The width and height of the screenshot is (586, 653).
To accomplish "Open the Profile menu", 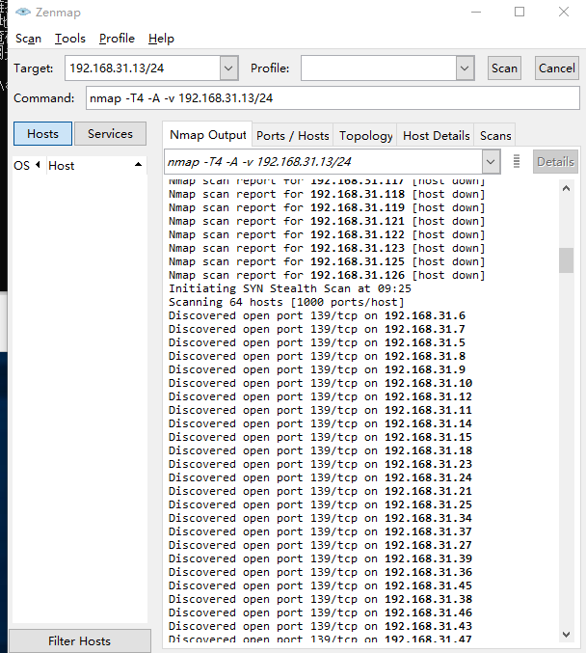I will pyautogui.click(x=117, y=39).
